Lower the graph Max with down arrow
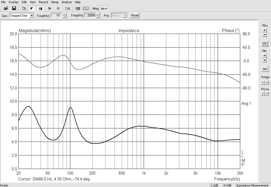The image size is (271, 187). point(264,34)
